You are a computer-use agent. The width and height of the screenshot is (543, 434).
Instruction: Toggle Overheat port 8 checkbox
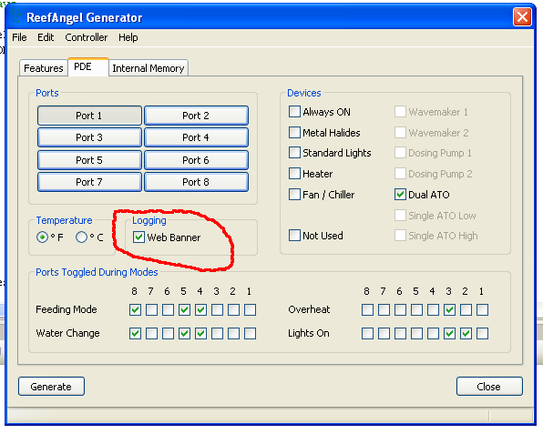367,310
